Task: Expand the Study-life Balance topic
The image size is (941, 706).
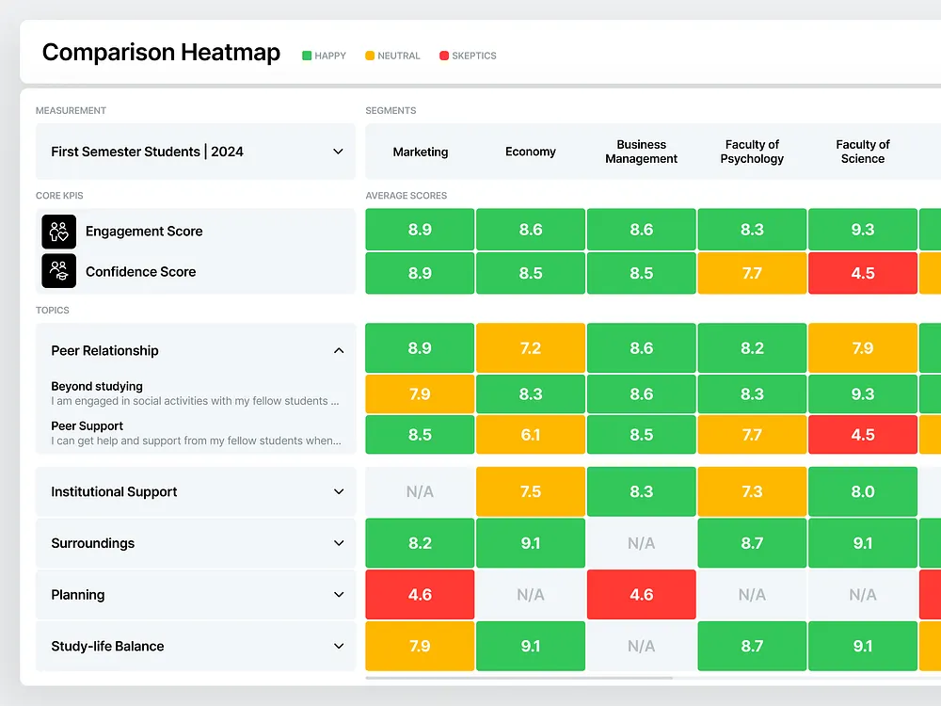Action: 339,647
